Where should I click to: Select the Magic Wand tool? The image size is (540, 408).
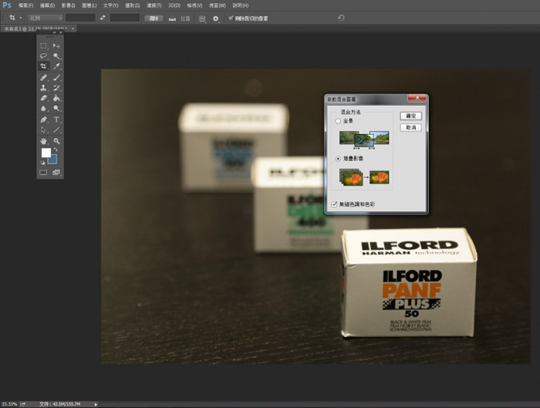[x=56, y=56]
